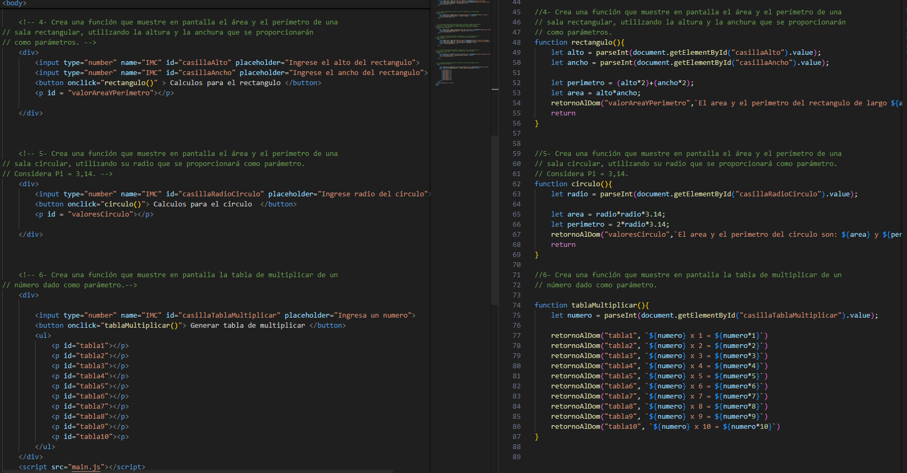Click the retornoAlDom("tabla10") call on line 86
Viewport: 907px width, 473px height.
pyautogui.click(x=665, y=427)
